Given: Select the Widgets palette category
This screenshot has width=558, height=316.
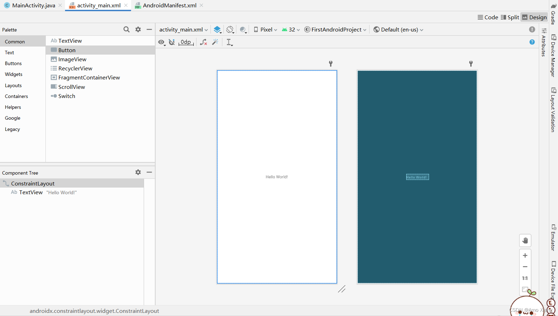Looking at the screenshot, I should pos(23,74).
